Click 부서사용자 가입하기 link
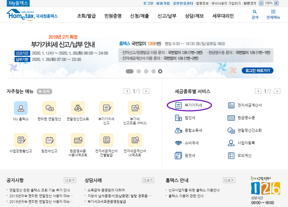 (x=226, y=3)
